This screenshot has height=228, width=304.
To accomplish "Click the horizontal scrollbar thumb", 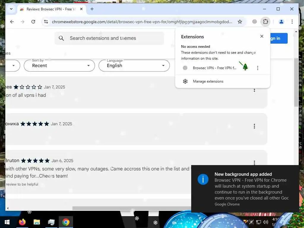I will click(x=132, y=208).
